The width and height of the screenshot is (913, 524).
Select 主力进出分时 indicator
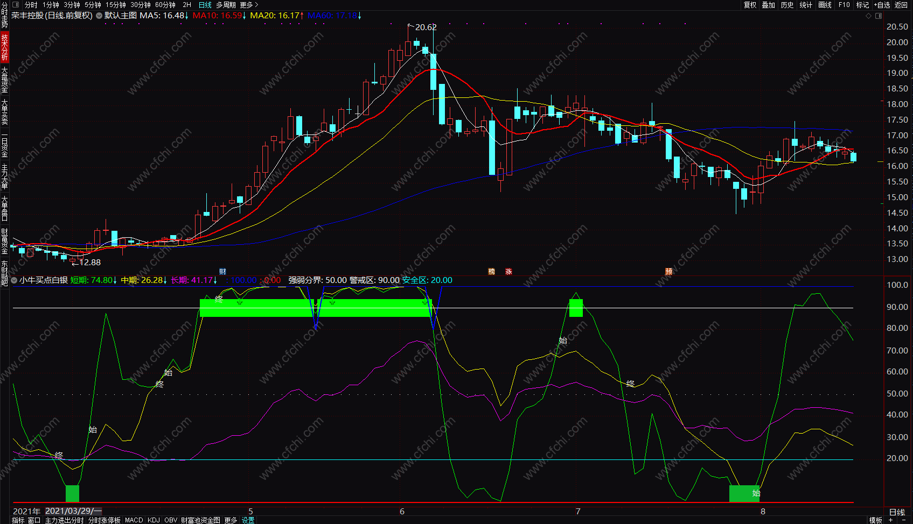65,520
